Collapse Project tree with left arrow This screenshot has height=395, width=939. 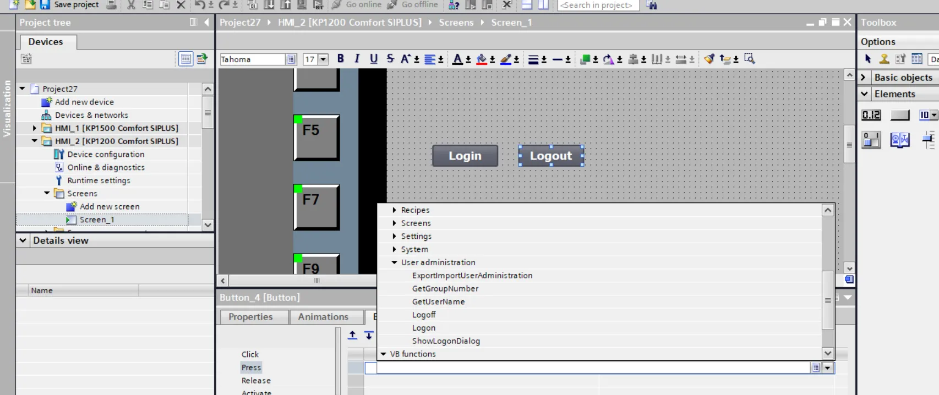(x=206, y=22)
